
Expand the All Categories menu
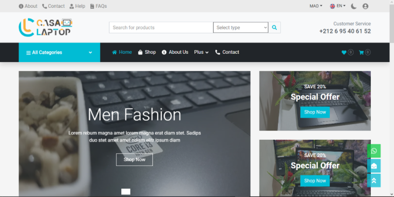[59, 52]
